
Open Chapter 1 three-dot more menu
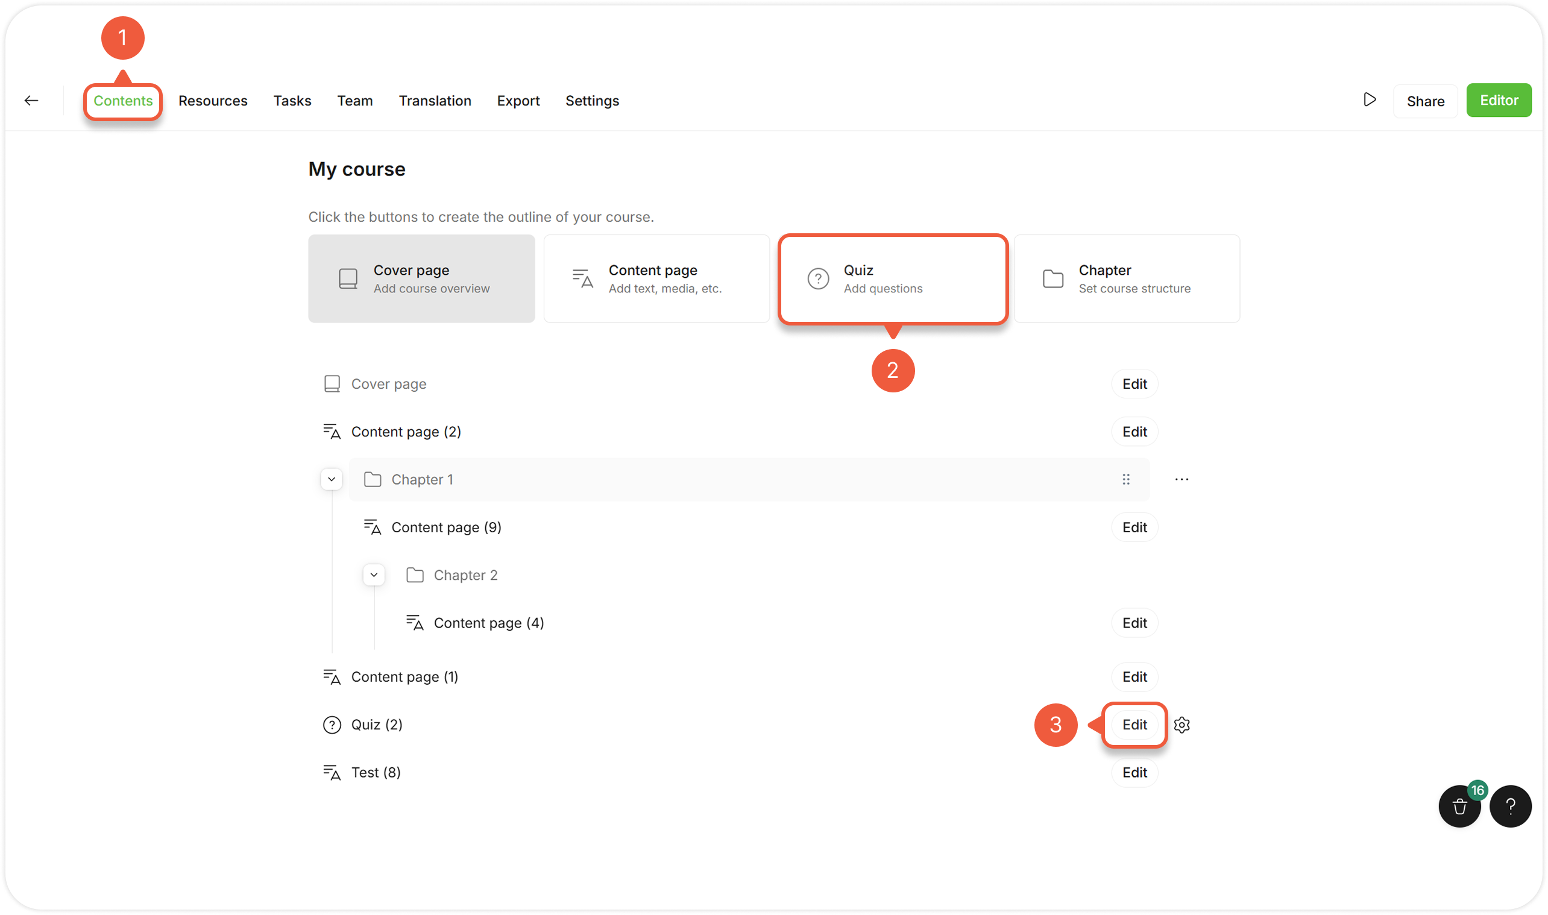[1181, 480]
